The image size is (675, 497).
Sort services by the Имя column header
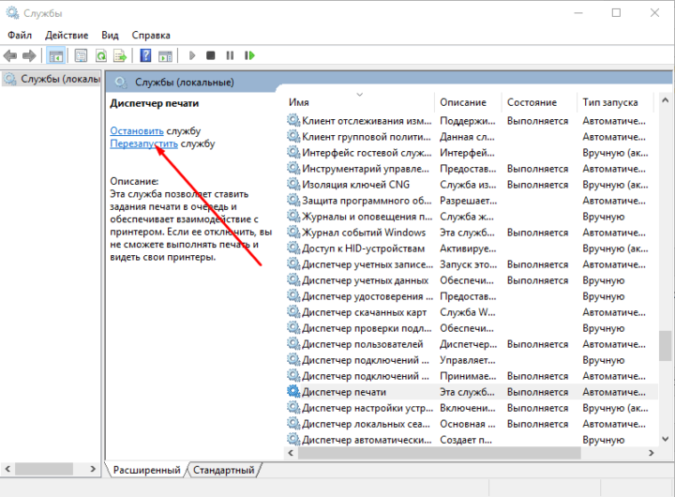pyautogui.click(x=300, y=102)
